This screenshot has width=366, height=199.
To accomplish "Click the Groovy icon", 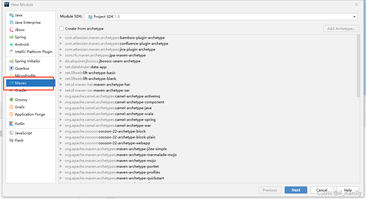I will 11,100.
